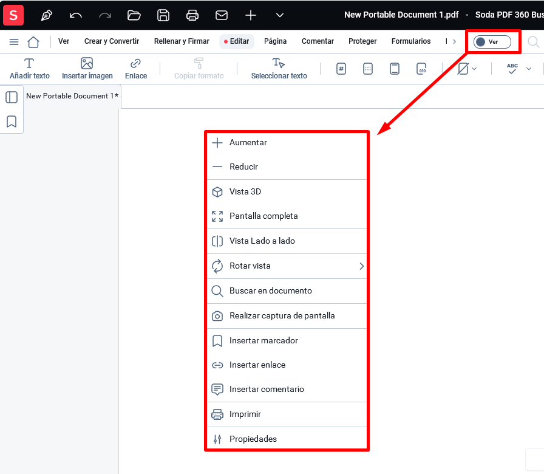
Task: Choose Insertar enlace menu item
Action: click(287, 365)
